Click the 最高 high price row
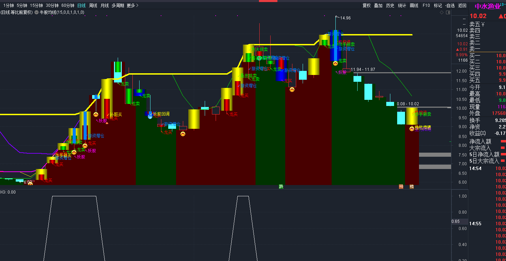This screenshot has width=506, height=261. tap(488, 94)
